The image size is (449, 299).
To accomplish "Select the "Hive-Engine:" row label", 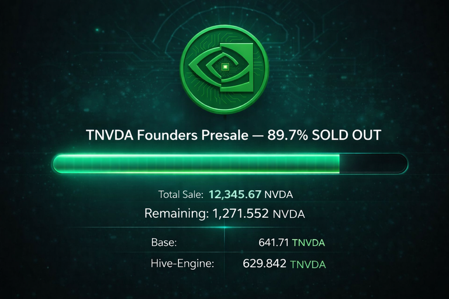I will point(182,263).
